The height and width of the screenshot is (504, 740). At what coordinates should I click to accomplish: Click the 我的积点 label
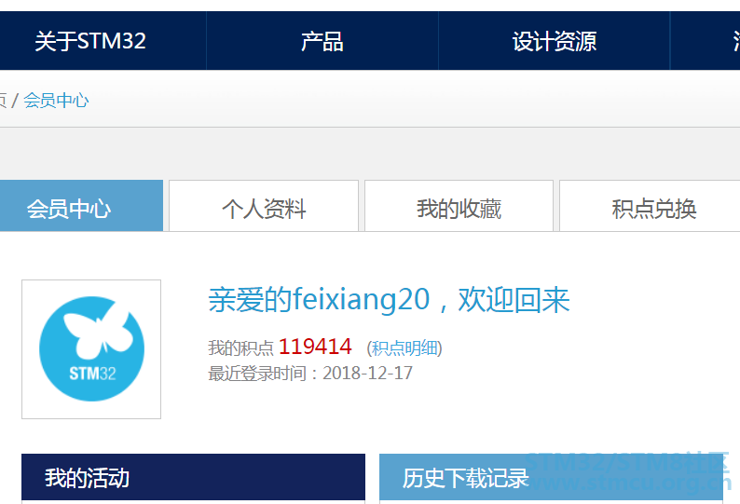click(241, 348)
